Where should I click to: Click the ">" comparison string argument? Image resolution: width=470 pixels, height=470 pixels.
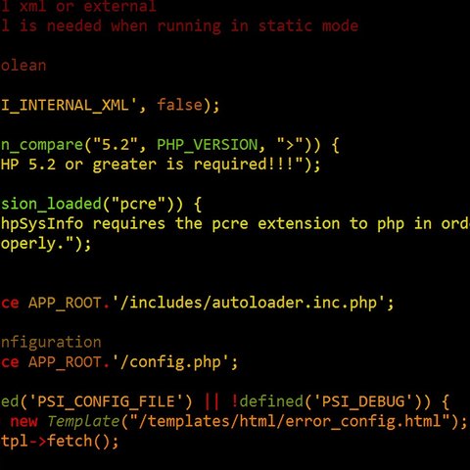point(290,144)
